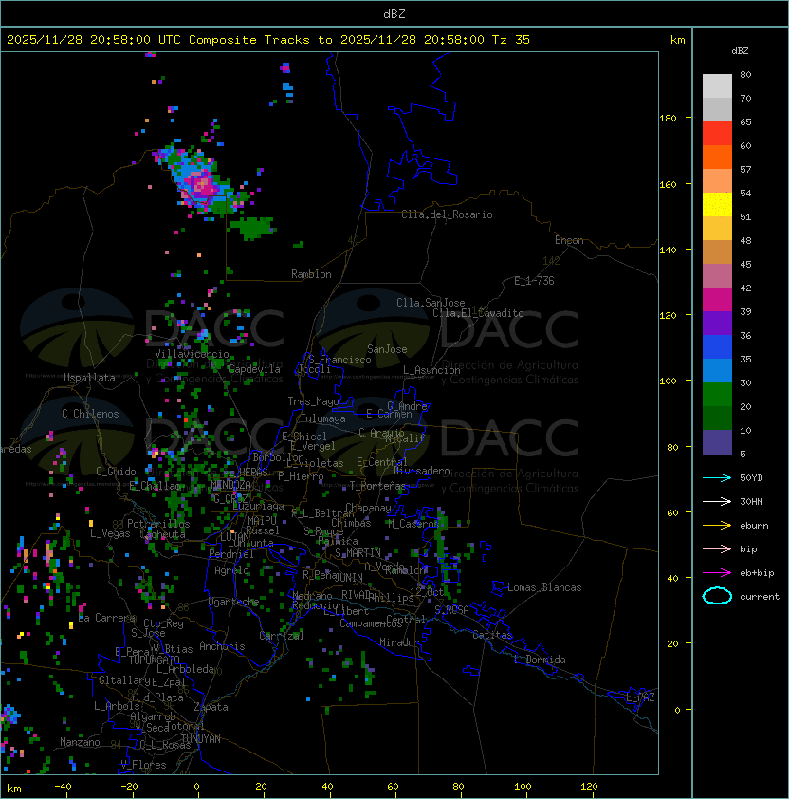Image resolution: width=789 pixels, height=799 pixels.
Task: Click the 'Agrelo' map label
Action: (231, 570)
